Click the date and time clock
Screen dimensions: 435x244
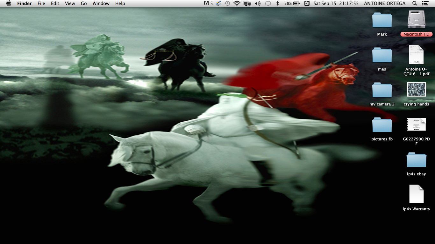(336, 3)
